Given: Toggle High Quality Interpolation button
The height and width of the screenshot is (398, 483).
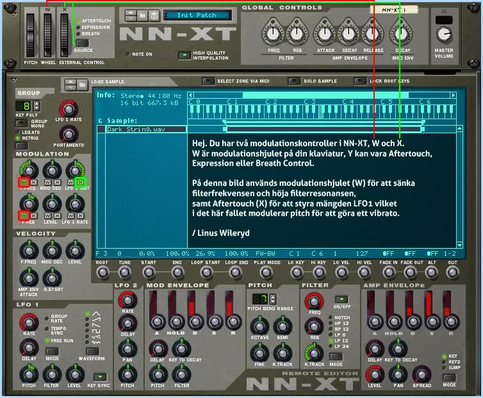Looking at the screenshot, I should coord(184,55).
